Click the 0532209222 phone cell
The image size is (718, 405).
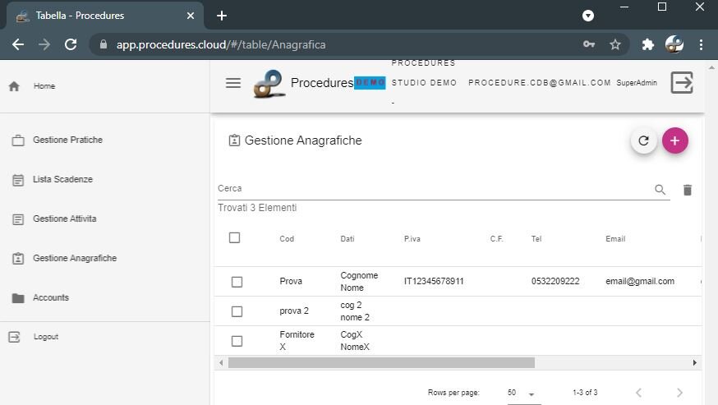(555, 281)
